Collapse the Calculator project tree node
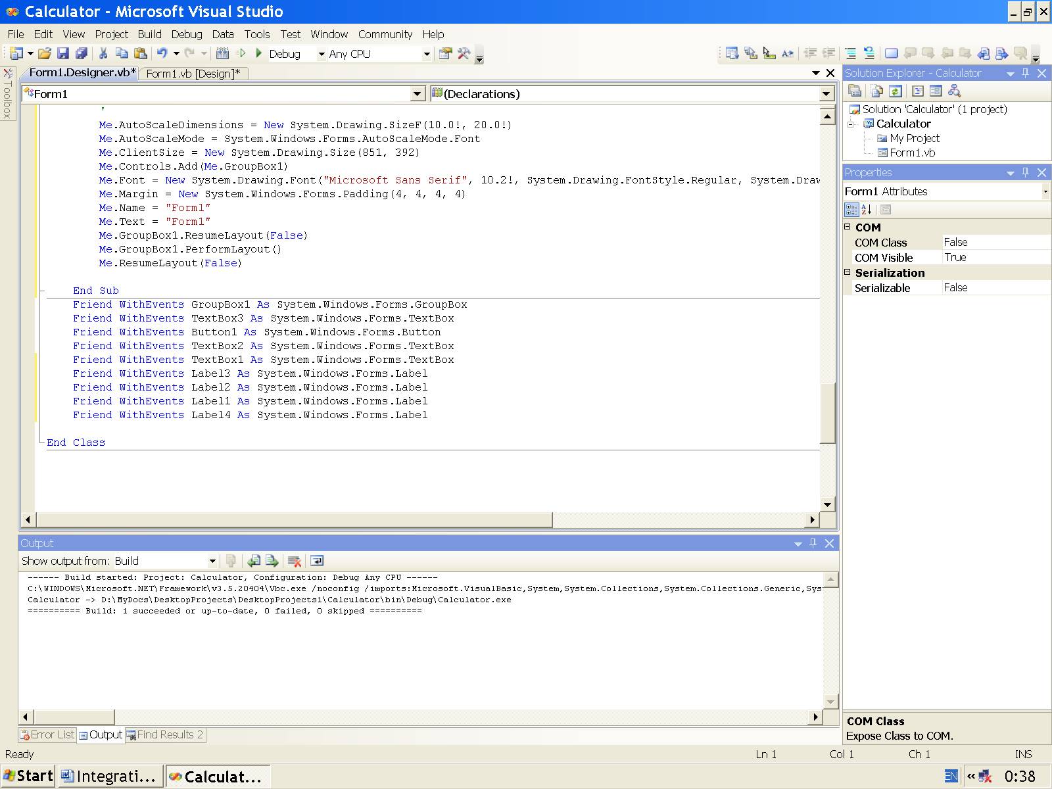 click(850, 124)
